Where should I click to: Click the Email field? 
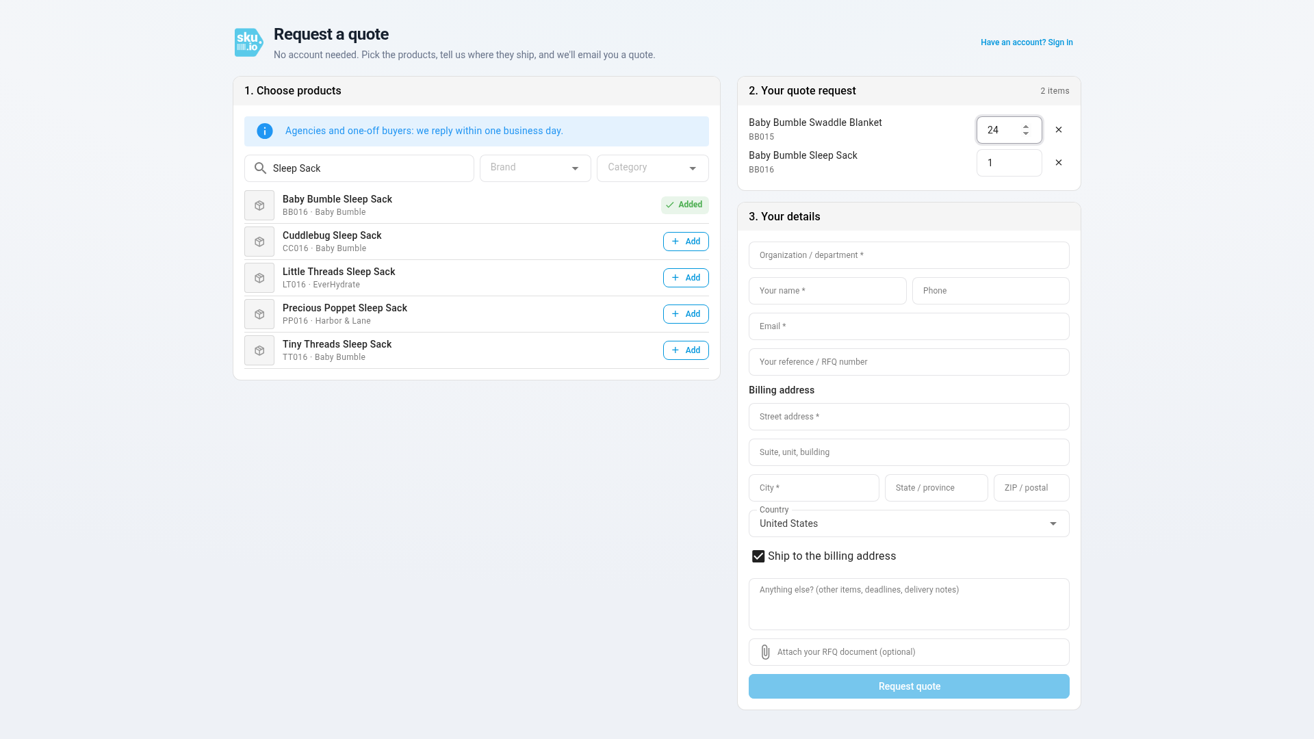coord(909,326)
